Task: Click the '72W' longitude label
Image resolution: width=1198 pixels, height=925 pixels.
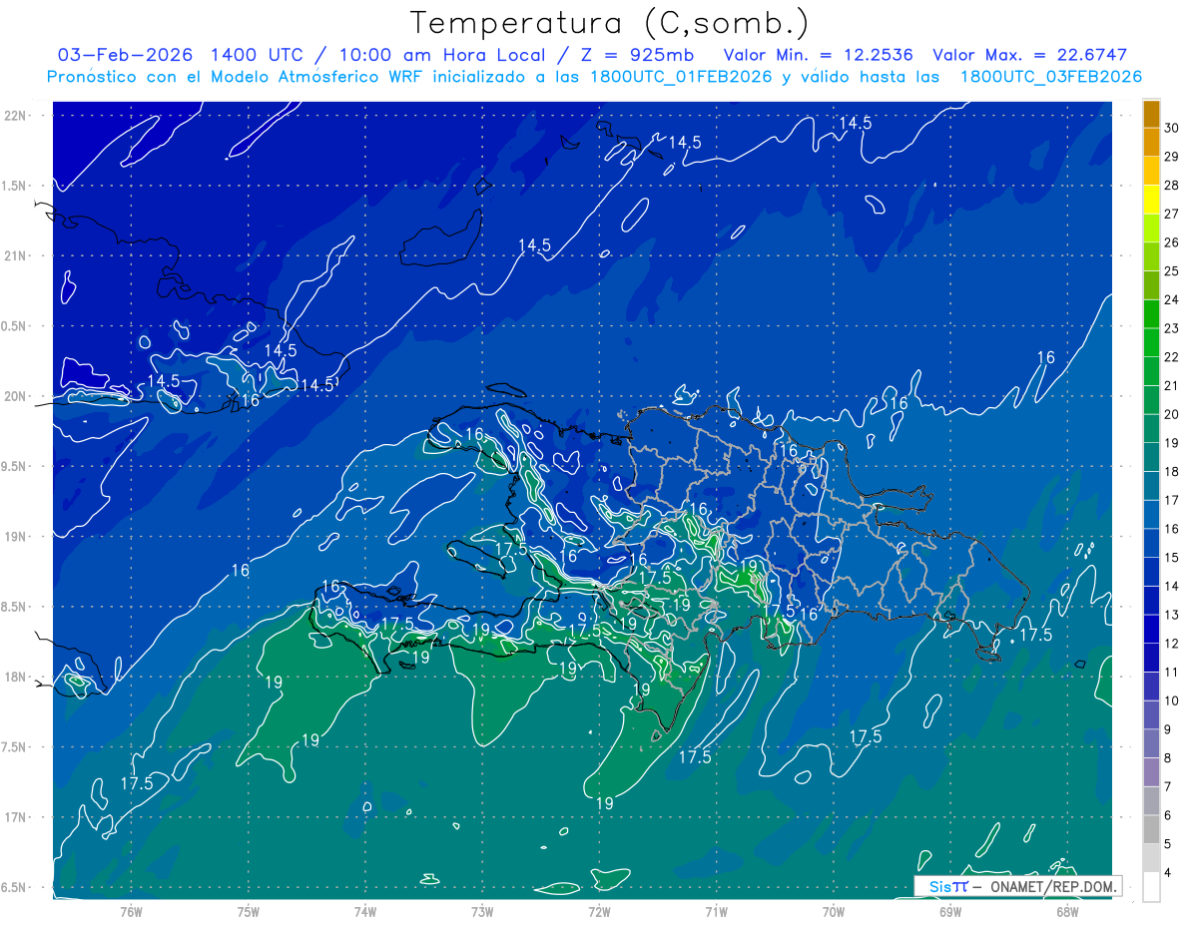Action: [599, 911]
